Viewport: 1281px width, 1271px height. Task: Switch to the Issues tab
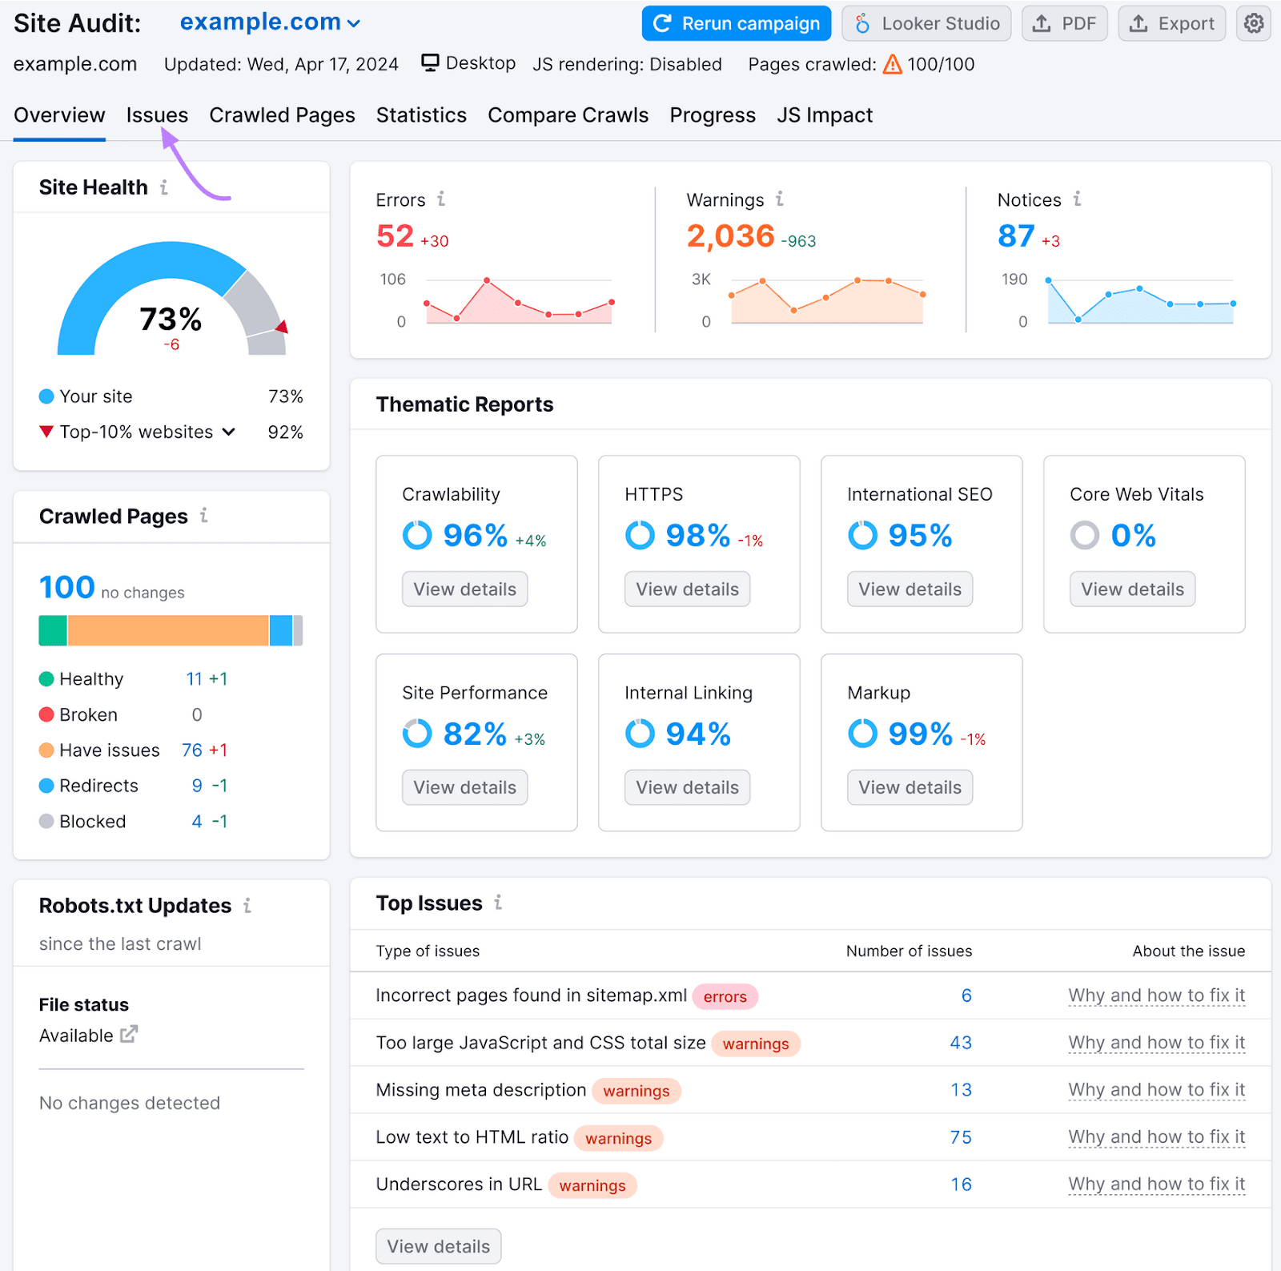(x=156, y=115)
